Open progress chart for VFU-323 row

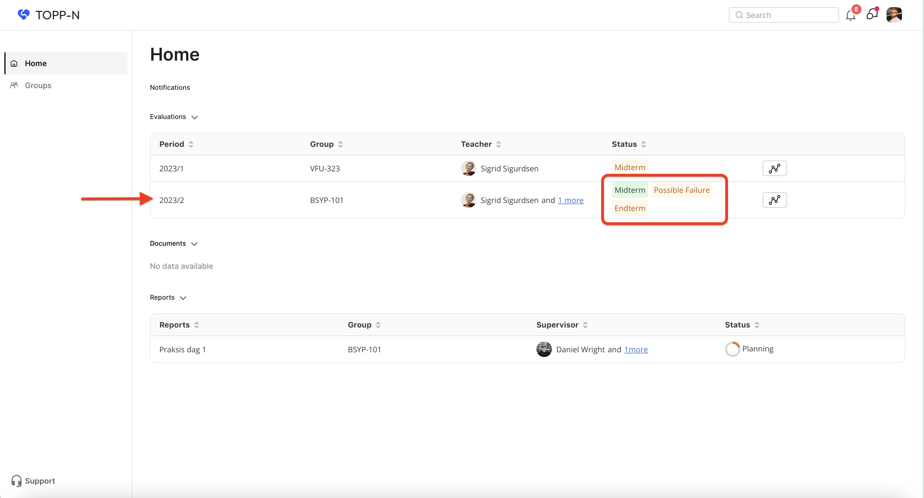pyautogui.click(x=774, y=168)
